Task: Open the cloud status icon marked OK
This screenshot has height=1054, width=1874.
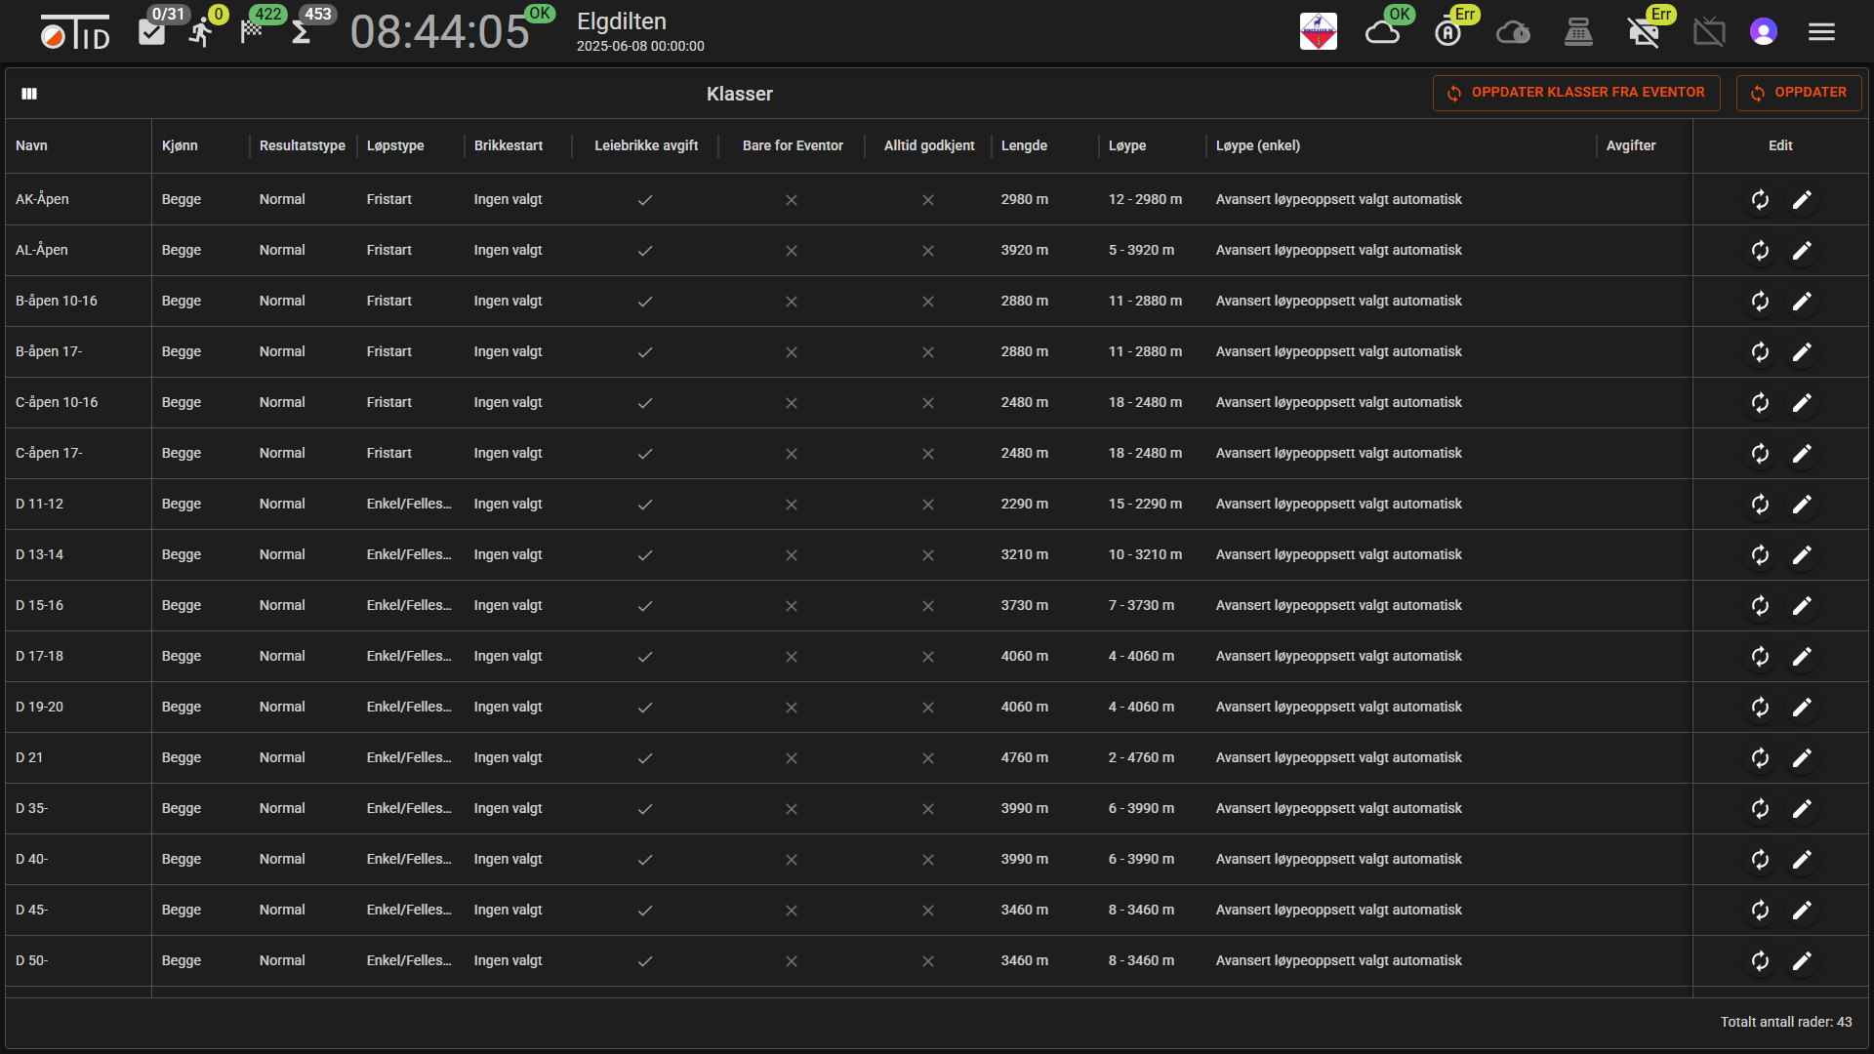Action: click(x=1382, y=33)
